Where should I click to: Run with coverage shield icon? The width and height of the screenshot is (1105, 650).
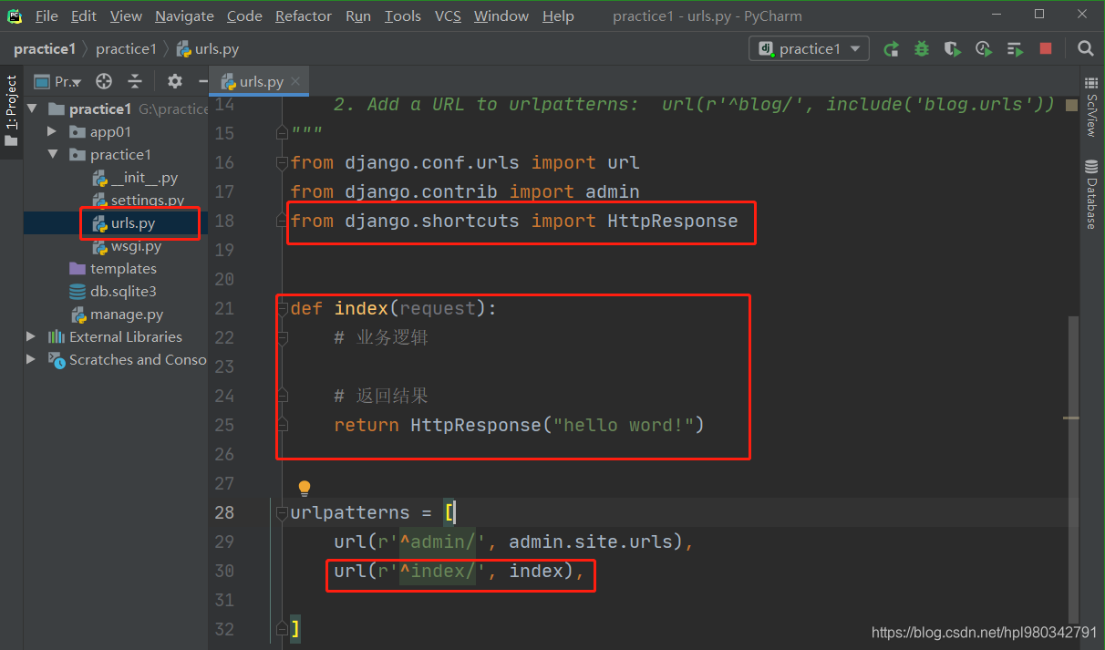tap(953, 49)
